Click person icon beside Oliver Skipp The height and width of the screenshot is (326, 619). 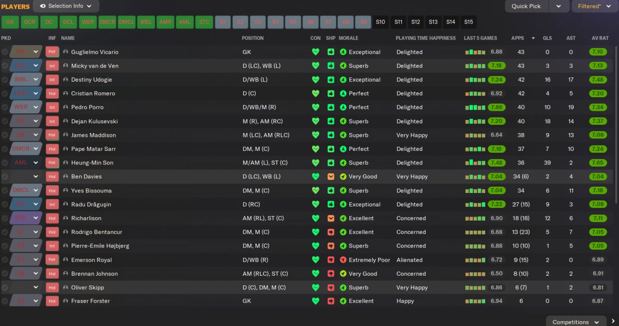65,287
